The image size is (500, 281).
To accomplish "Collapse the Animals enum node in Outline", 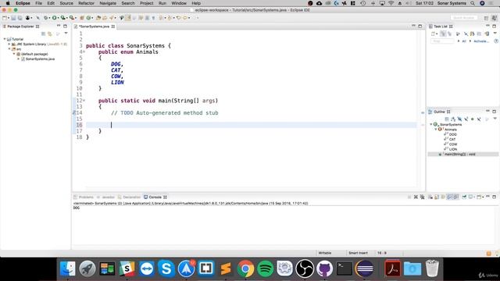I will point(436,130).
